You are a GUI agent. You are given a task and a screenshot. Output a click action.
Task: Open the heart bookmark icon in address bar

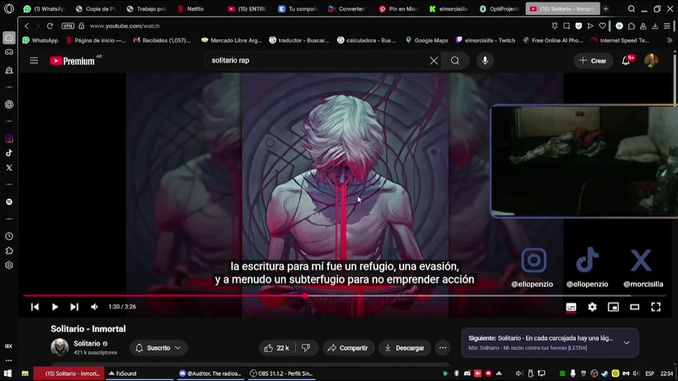(x=602, y=26)
